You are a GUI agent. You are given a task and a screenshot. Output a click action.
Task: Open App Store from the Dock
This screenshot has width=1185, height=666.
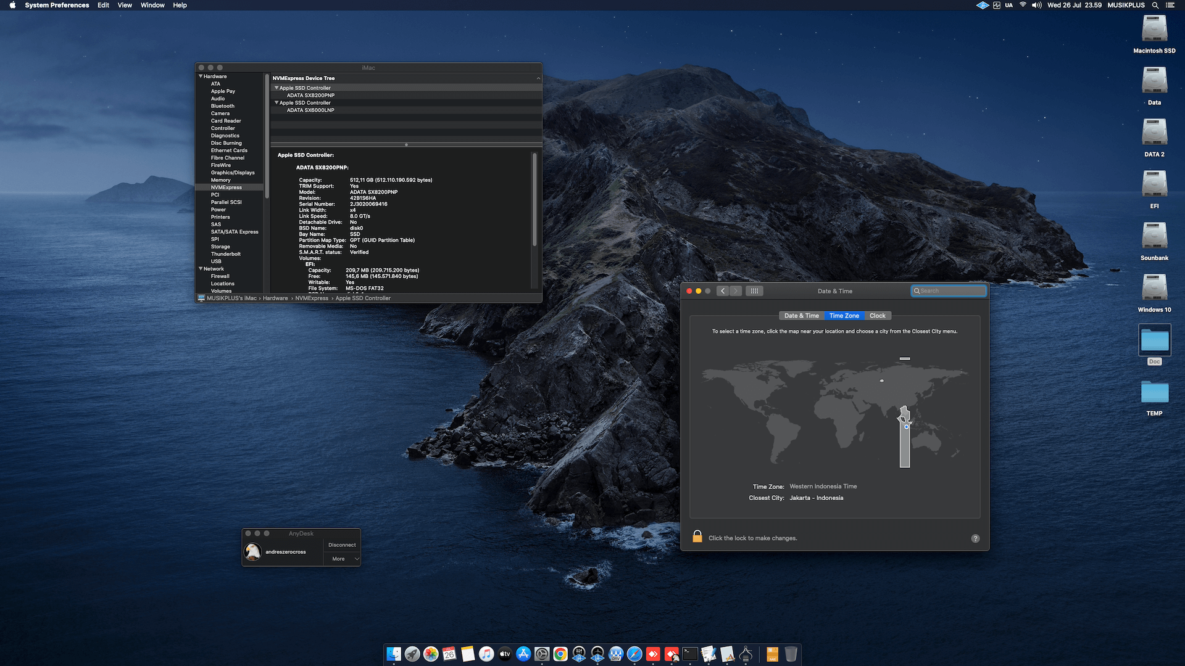coord(523,654)
